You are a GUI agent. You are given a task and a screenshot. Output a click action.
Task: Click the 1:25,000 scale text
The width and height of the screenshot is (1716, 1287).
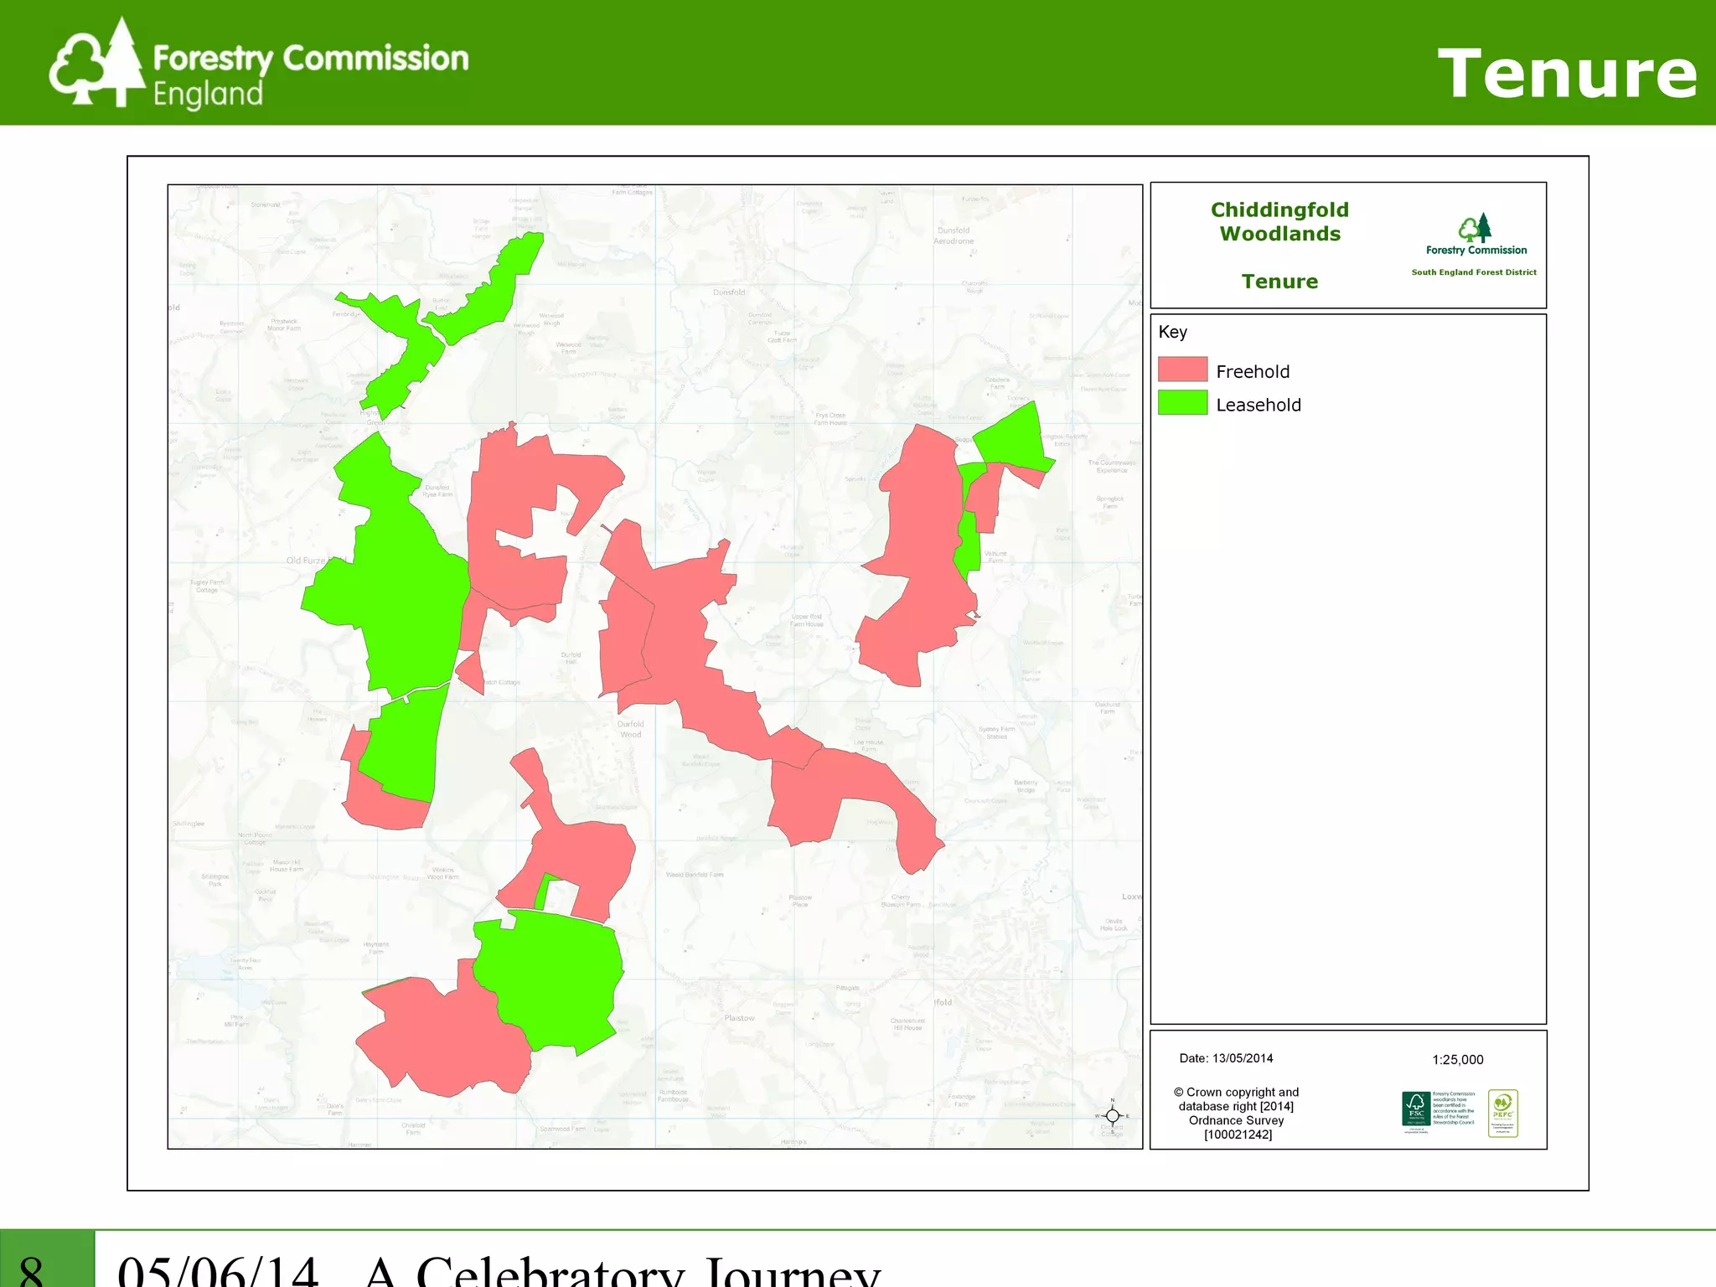(x=1457, y=1060)
